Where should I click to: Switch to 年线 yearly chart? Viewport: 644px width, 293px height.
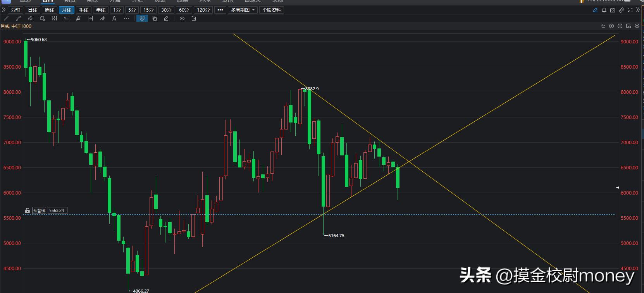coord(100,10)
